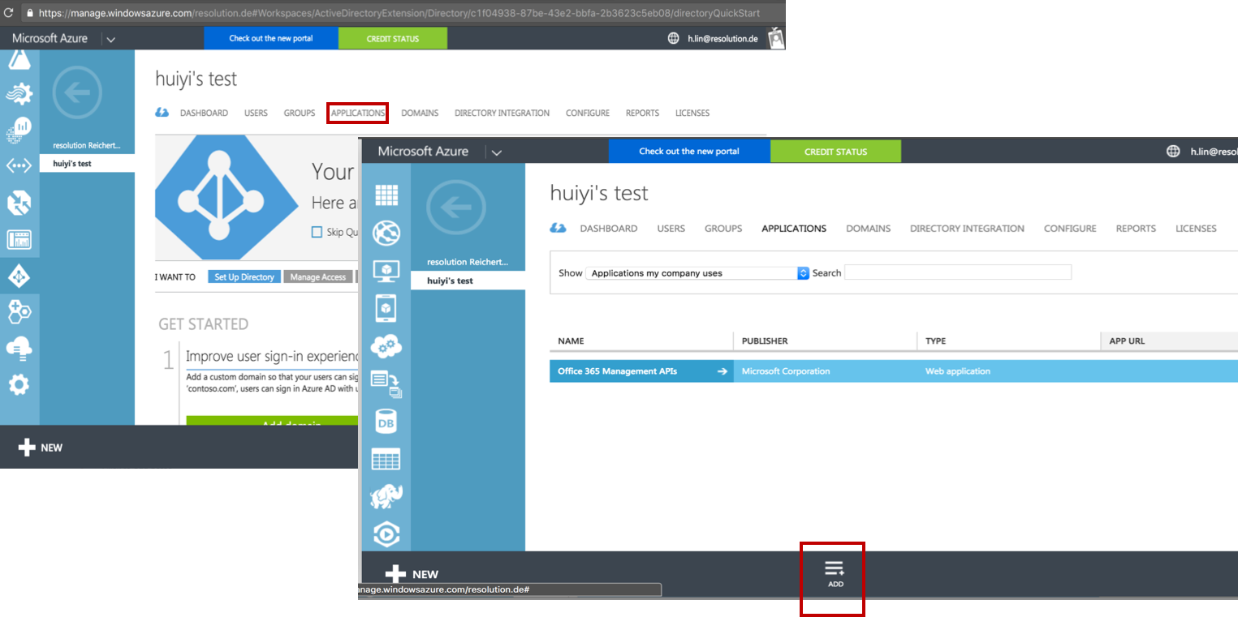Select the Office 365 Management APIs row
This screenshot has height=617, width=1238.
tap(894, 371)
